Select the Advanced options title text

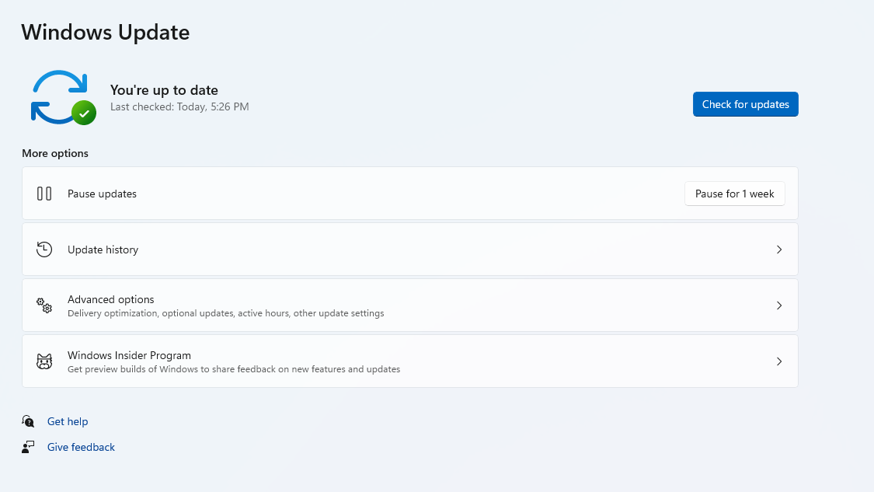(110, 299)
